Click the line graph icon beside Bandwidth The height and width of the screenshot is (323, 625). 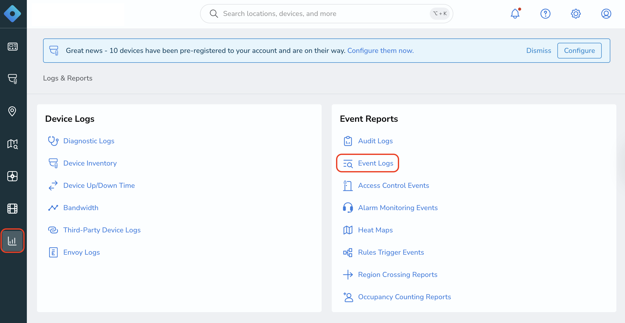53,208
